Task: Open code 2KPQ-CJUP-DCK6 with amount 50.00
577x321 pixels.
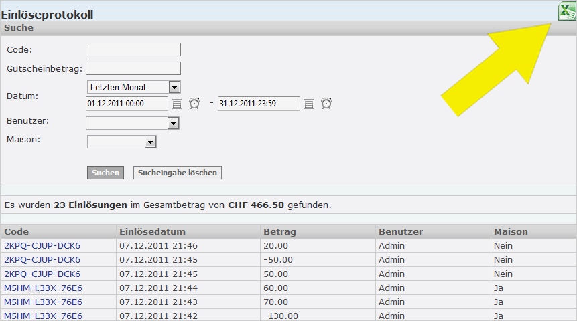Action: tap(42, 274)
